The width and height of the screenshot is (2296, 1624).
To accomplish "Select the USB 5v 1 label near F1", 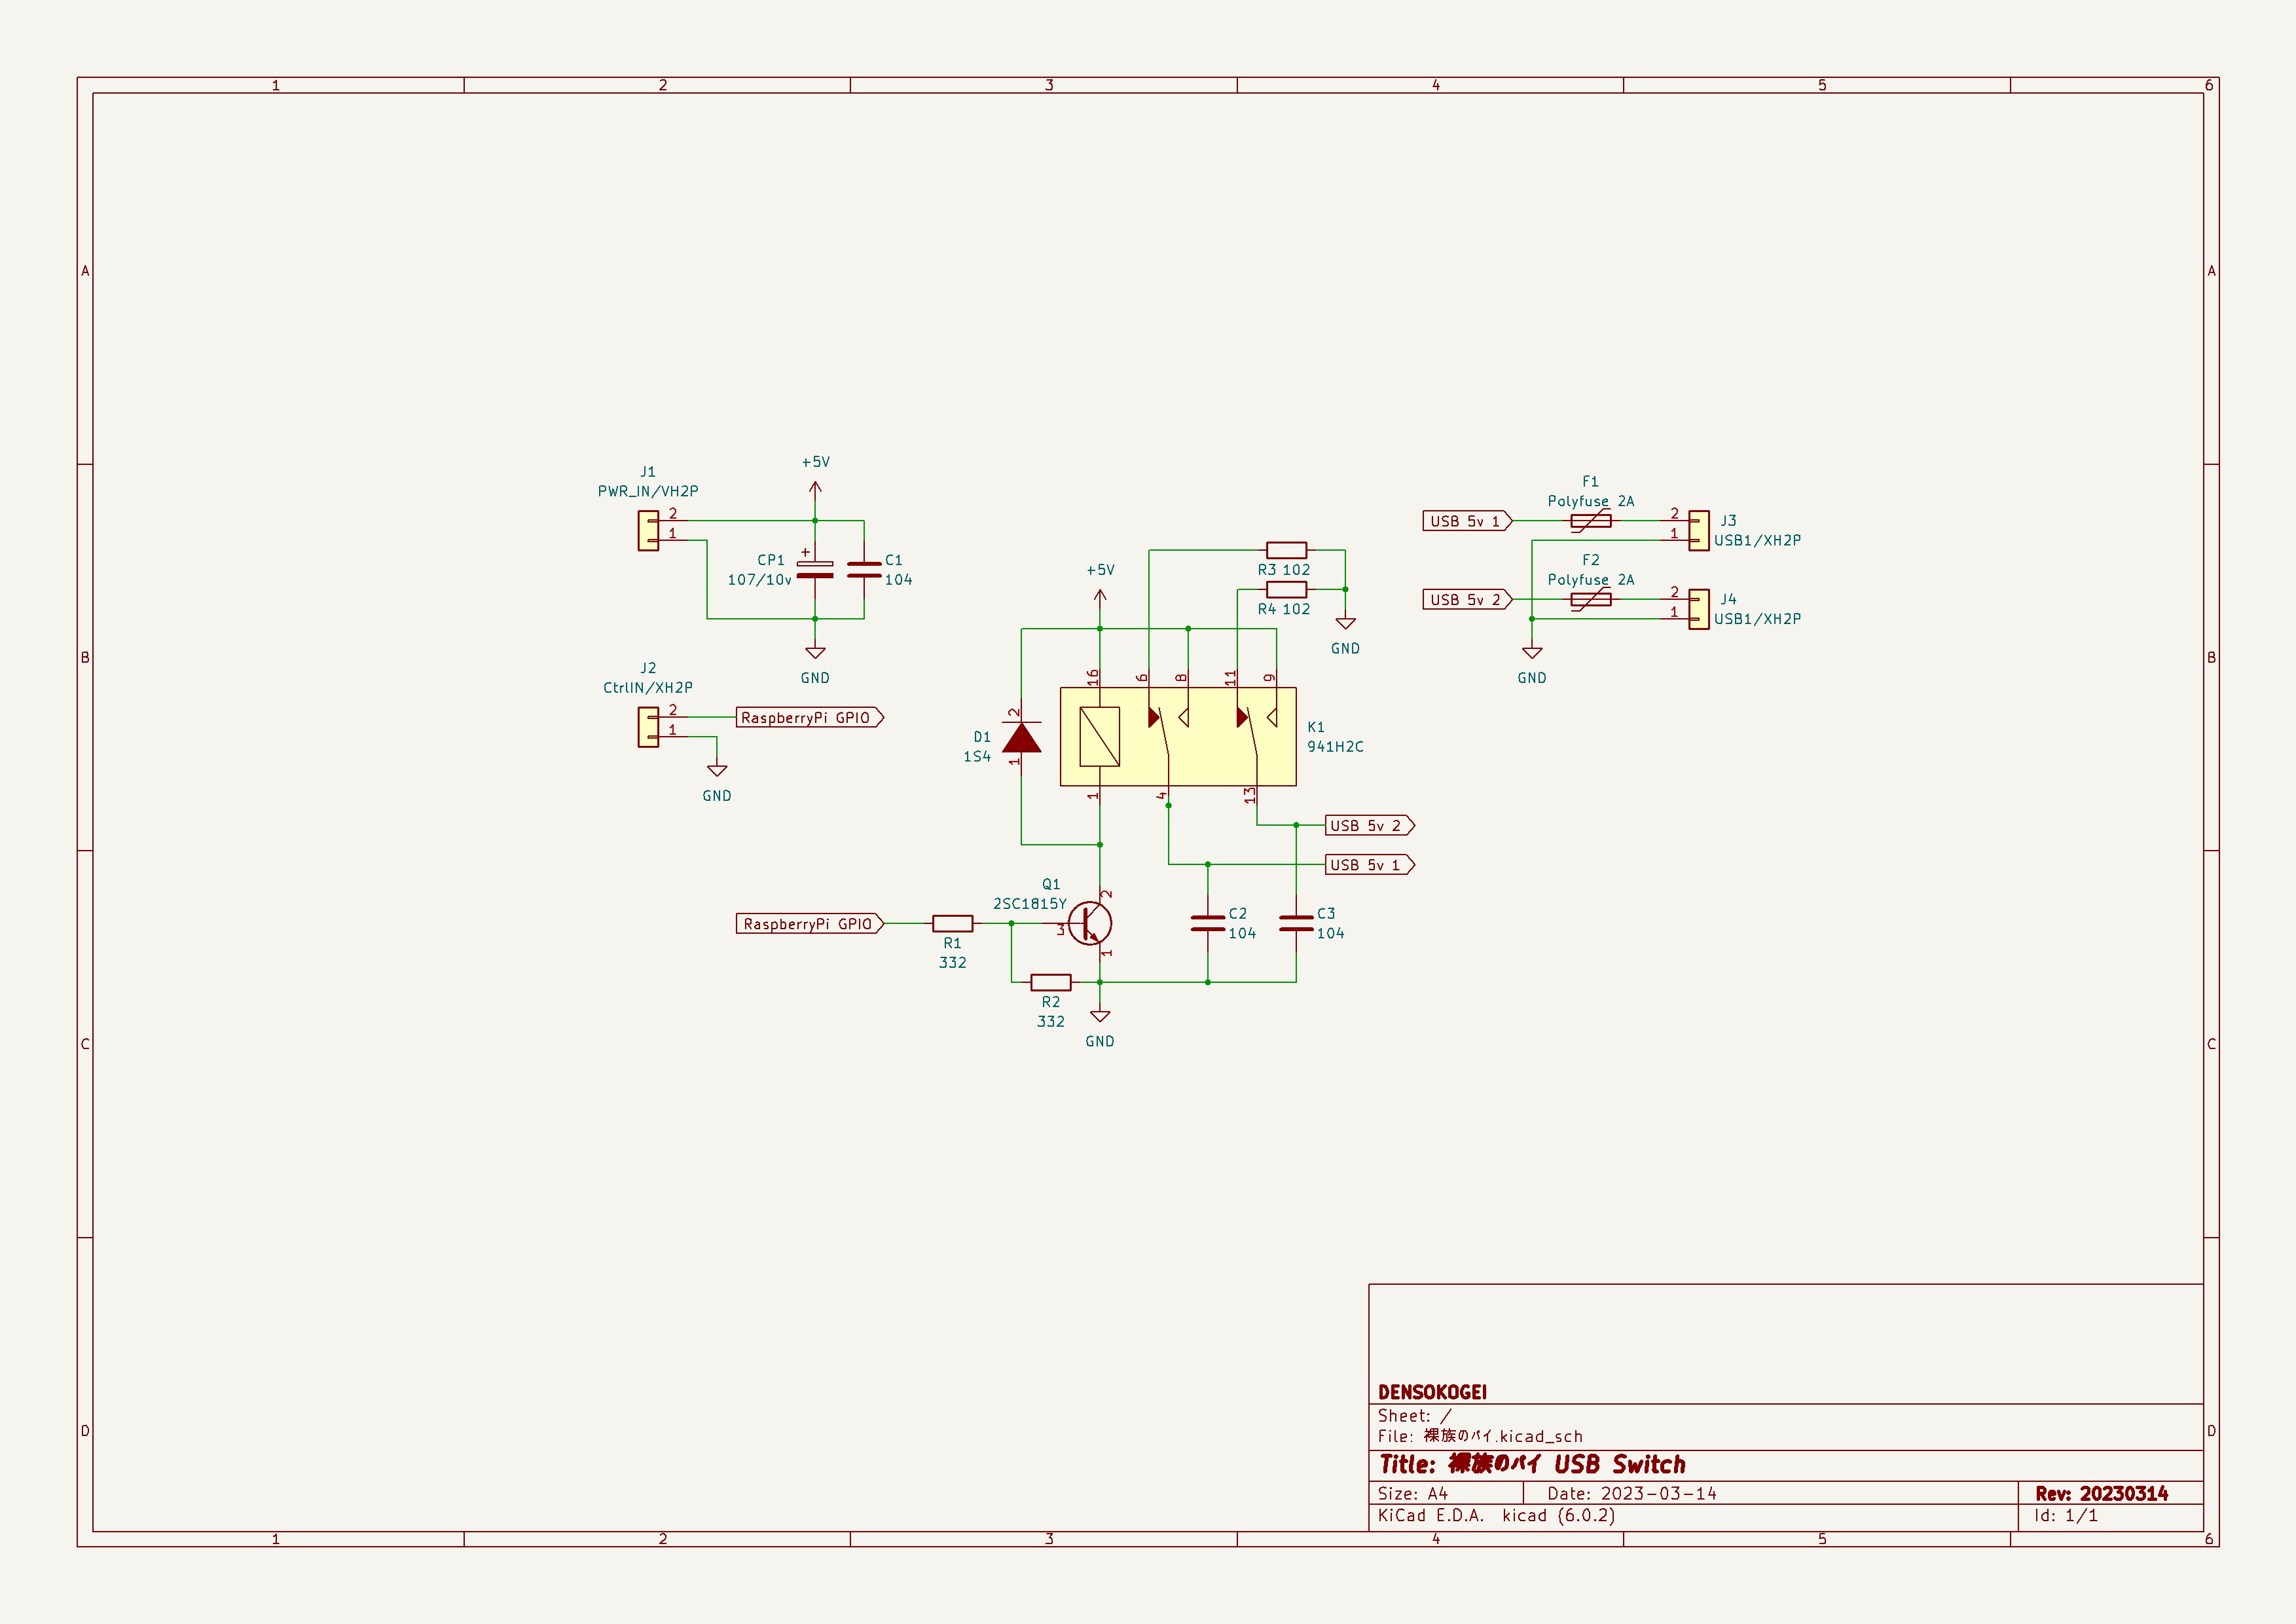I will click(1467, 521).
